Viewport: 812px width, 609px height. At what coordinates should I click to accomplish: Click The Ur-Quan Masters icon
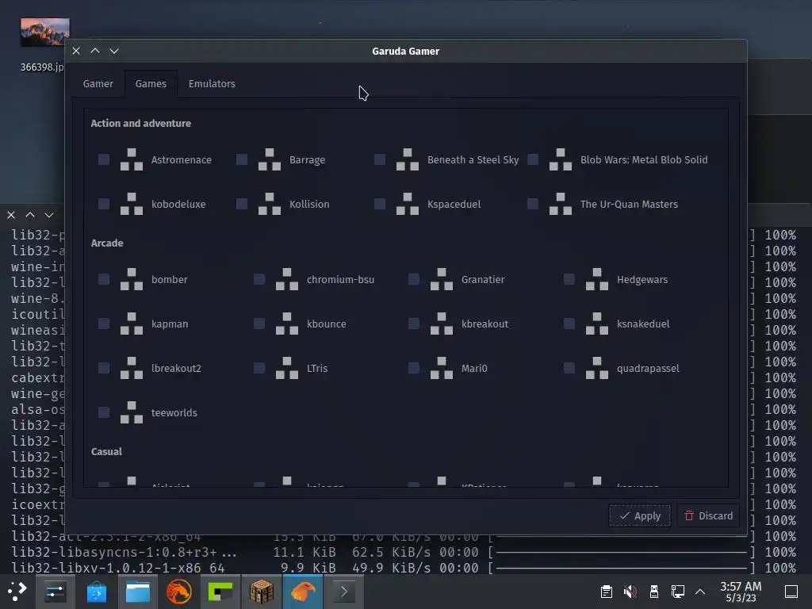[x=561, y=204]
